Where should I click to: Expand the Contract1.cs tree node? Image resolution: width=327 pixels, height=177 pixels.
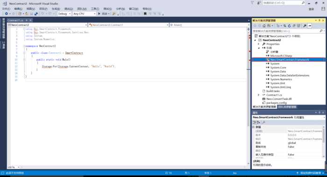pyautogui.click(x=259, y=95)
